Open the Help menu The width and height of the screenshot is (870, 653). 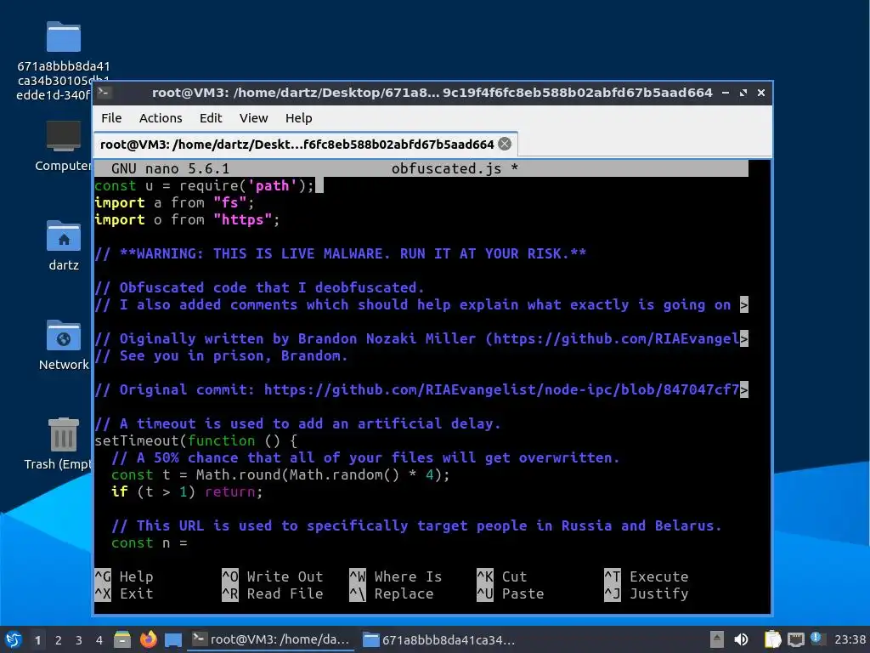pos(298,118)
